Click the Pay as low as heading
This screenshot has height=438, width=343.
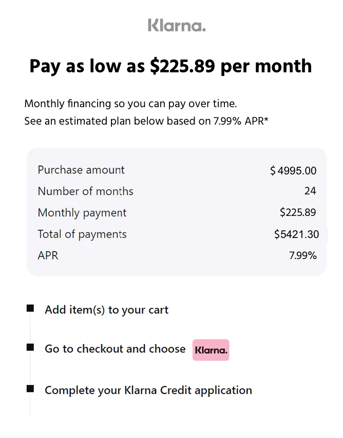[170, 66]
